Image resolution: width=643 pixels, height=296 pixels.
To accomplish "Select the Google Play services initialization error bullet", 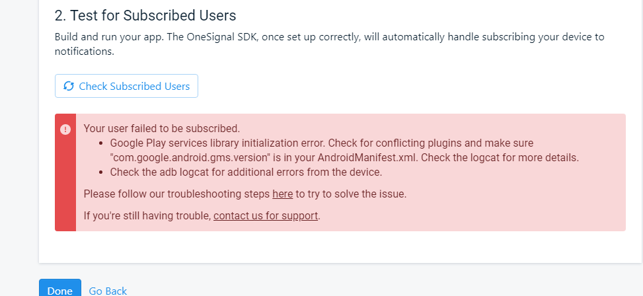I will pos(344,151).
